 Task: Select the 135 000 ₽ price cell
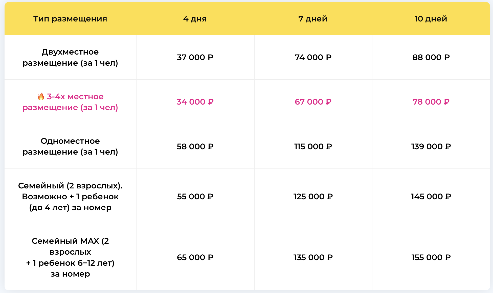(313, 257)
